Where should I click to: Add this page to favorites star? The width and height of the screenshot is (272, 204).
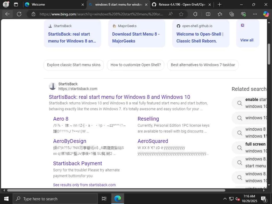[x=181, y=14]
